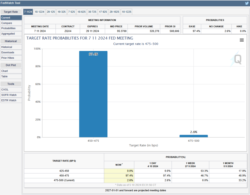Click the HIKE probability header

click(x=239, y=27)
